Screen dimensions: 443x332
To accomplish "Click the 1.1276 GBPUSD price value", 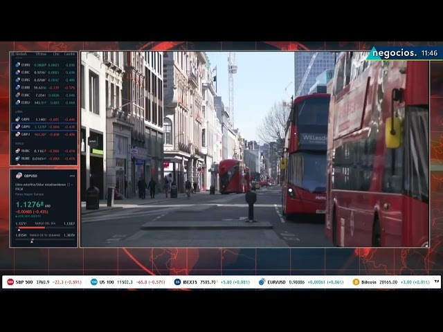I will (x=29, y=204).
